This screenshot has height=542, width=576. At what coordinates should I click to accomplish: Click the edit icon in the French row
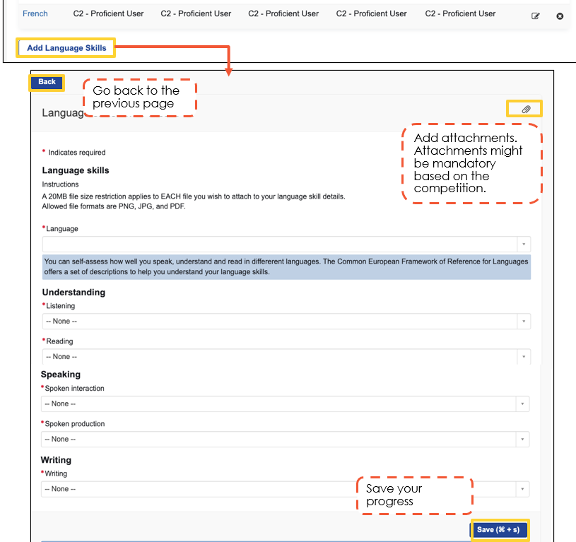[x=535, y=16]
